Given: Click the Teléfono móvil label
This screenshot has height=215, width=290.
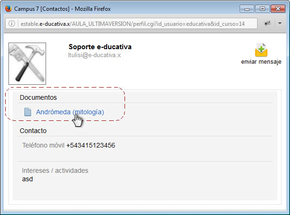Looking at the screenshot, I should tap(43, 145).
